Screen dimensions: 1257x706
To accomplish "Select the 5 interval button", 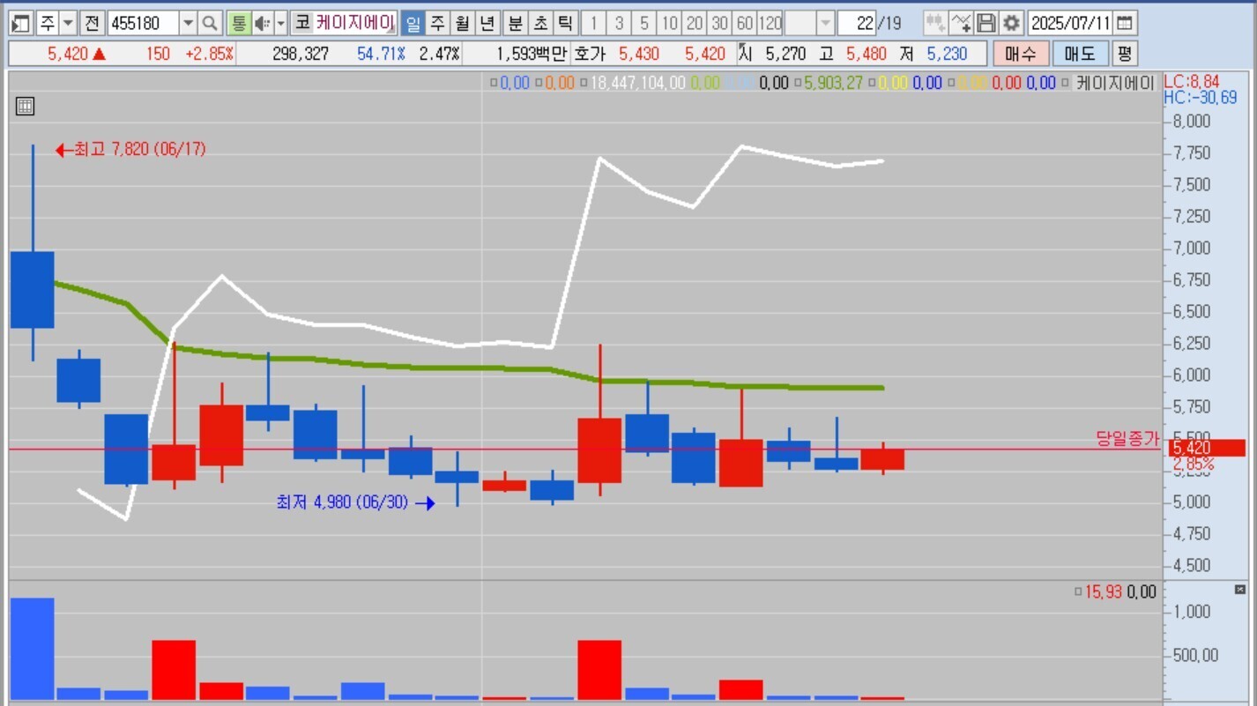I will [x=644, y=23].
